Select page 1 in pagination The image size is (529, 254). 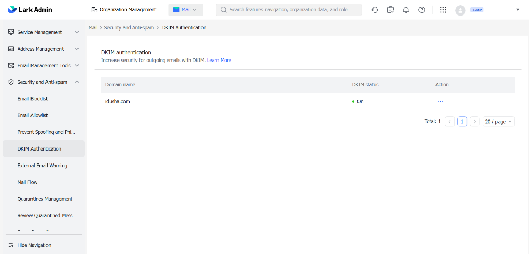462,122
